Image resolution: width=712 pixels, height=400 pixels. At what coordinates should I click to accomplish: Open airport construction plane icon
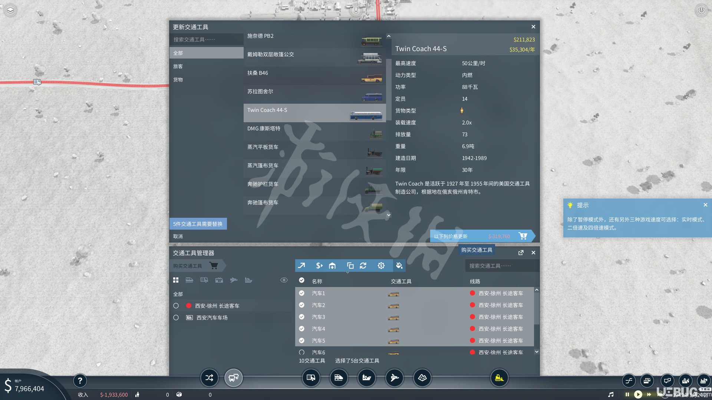(x=394, y=378)
